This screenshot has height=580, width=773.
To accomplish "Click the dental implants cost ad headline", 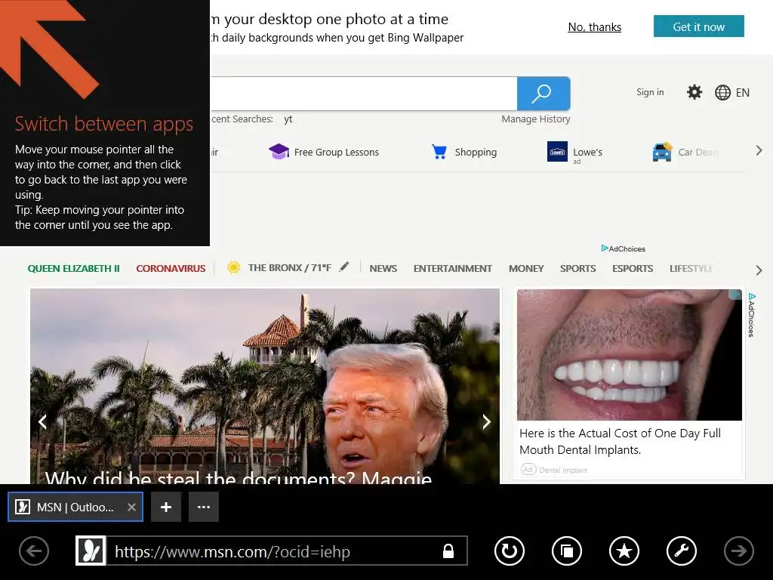I will [x=621, y=441].
